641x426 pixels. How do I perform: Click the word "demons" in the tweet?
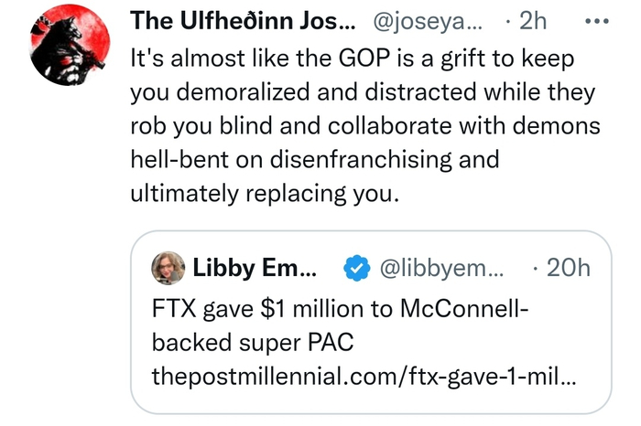tap(567, 125)
